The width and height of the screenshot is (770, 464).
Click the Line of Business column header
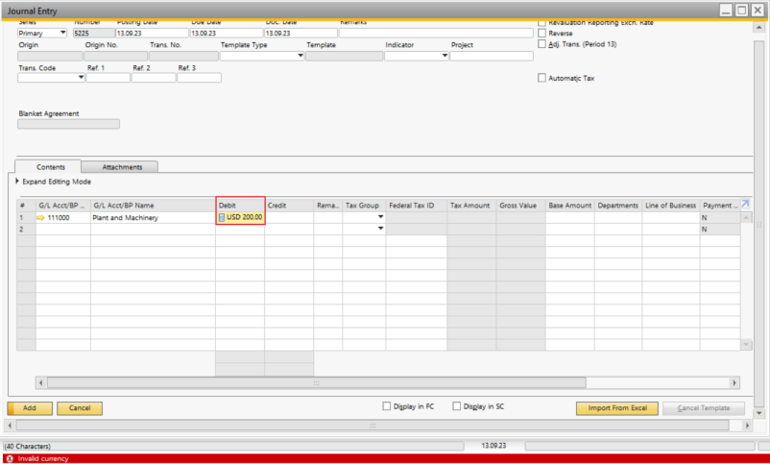click(671, 206)
